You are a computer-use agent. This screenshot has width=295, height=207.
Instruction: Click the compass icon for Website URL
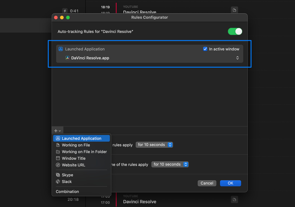[58, 165]
